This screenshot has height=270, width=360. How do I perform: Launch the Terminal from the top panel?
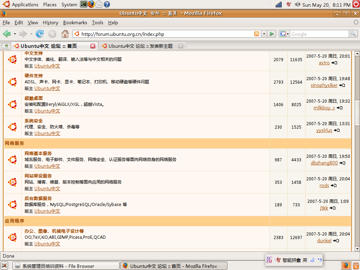(84, 4)
